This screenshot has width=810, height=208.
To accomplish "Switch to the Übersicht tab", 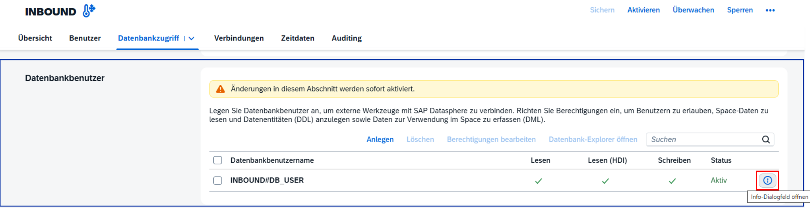I will click(x=35, y=38).
